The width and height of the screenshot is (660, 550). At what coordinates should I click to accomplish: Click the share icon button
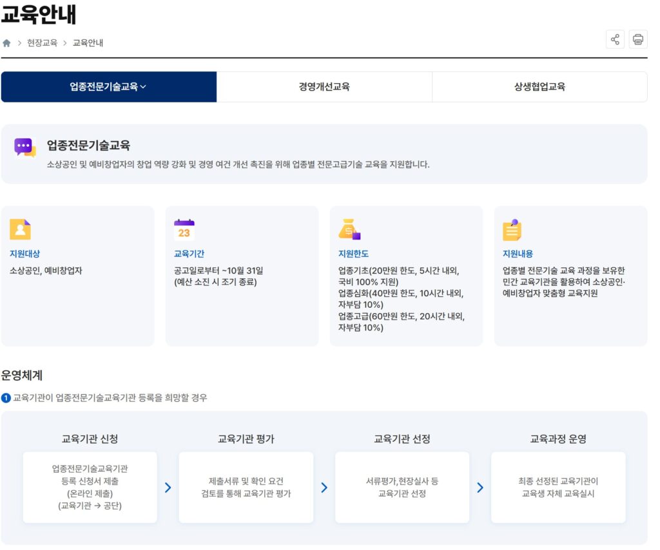tap(614, 39)
